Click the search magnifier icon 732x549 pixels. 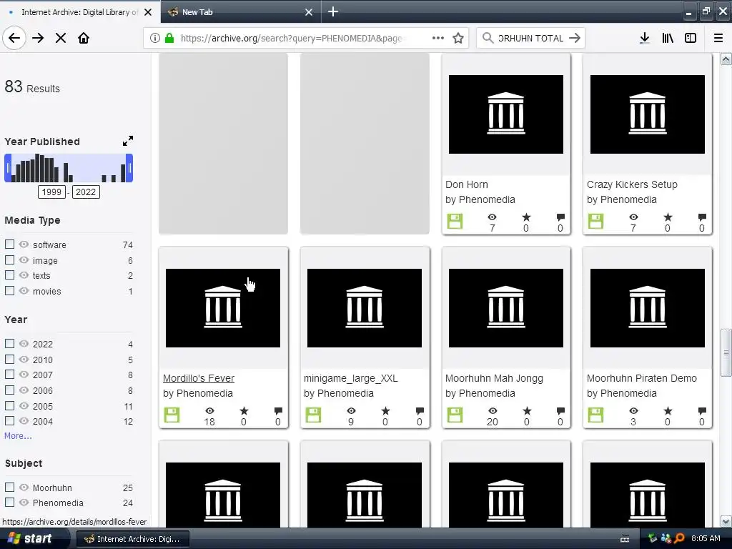pyautogui.click(x=488, y=38)
